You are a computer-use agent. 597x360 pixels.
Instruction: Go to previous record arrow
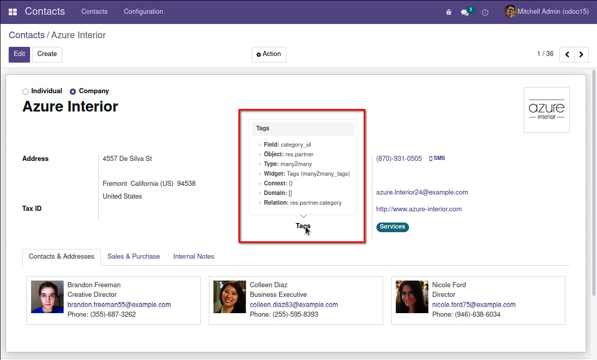(566, 54)
